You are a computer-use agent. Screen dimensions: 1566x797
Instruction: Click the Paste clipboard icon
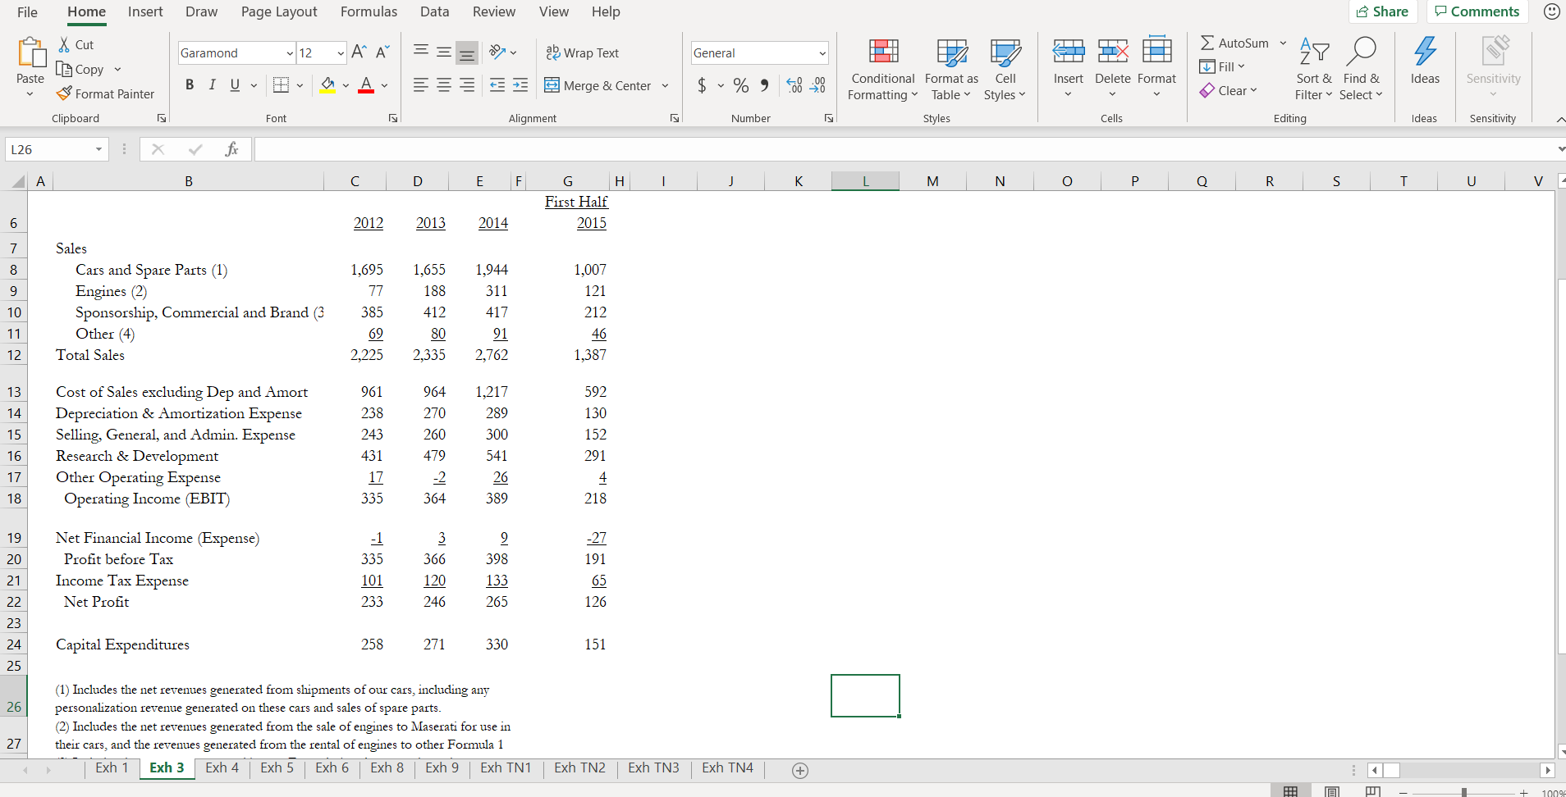pos(31,52)
